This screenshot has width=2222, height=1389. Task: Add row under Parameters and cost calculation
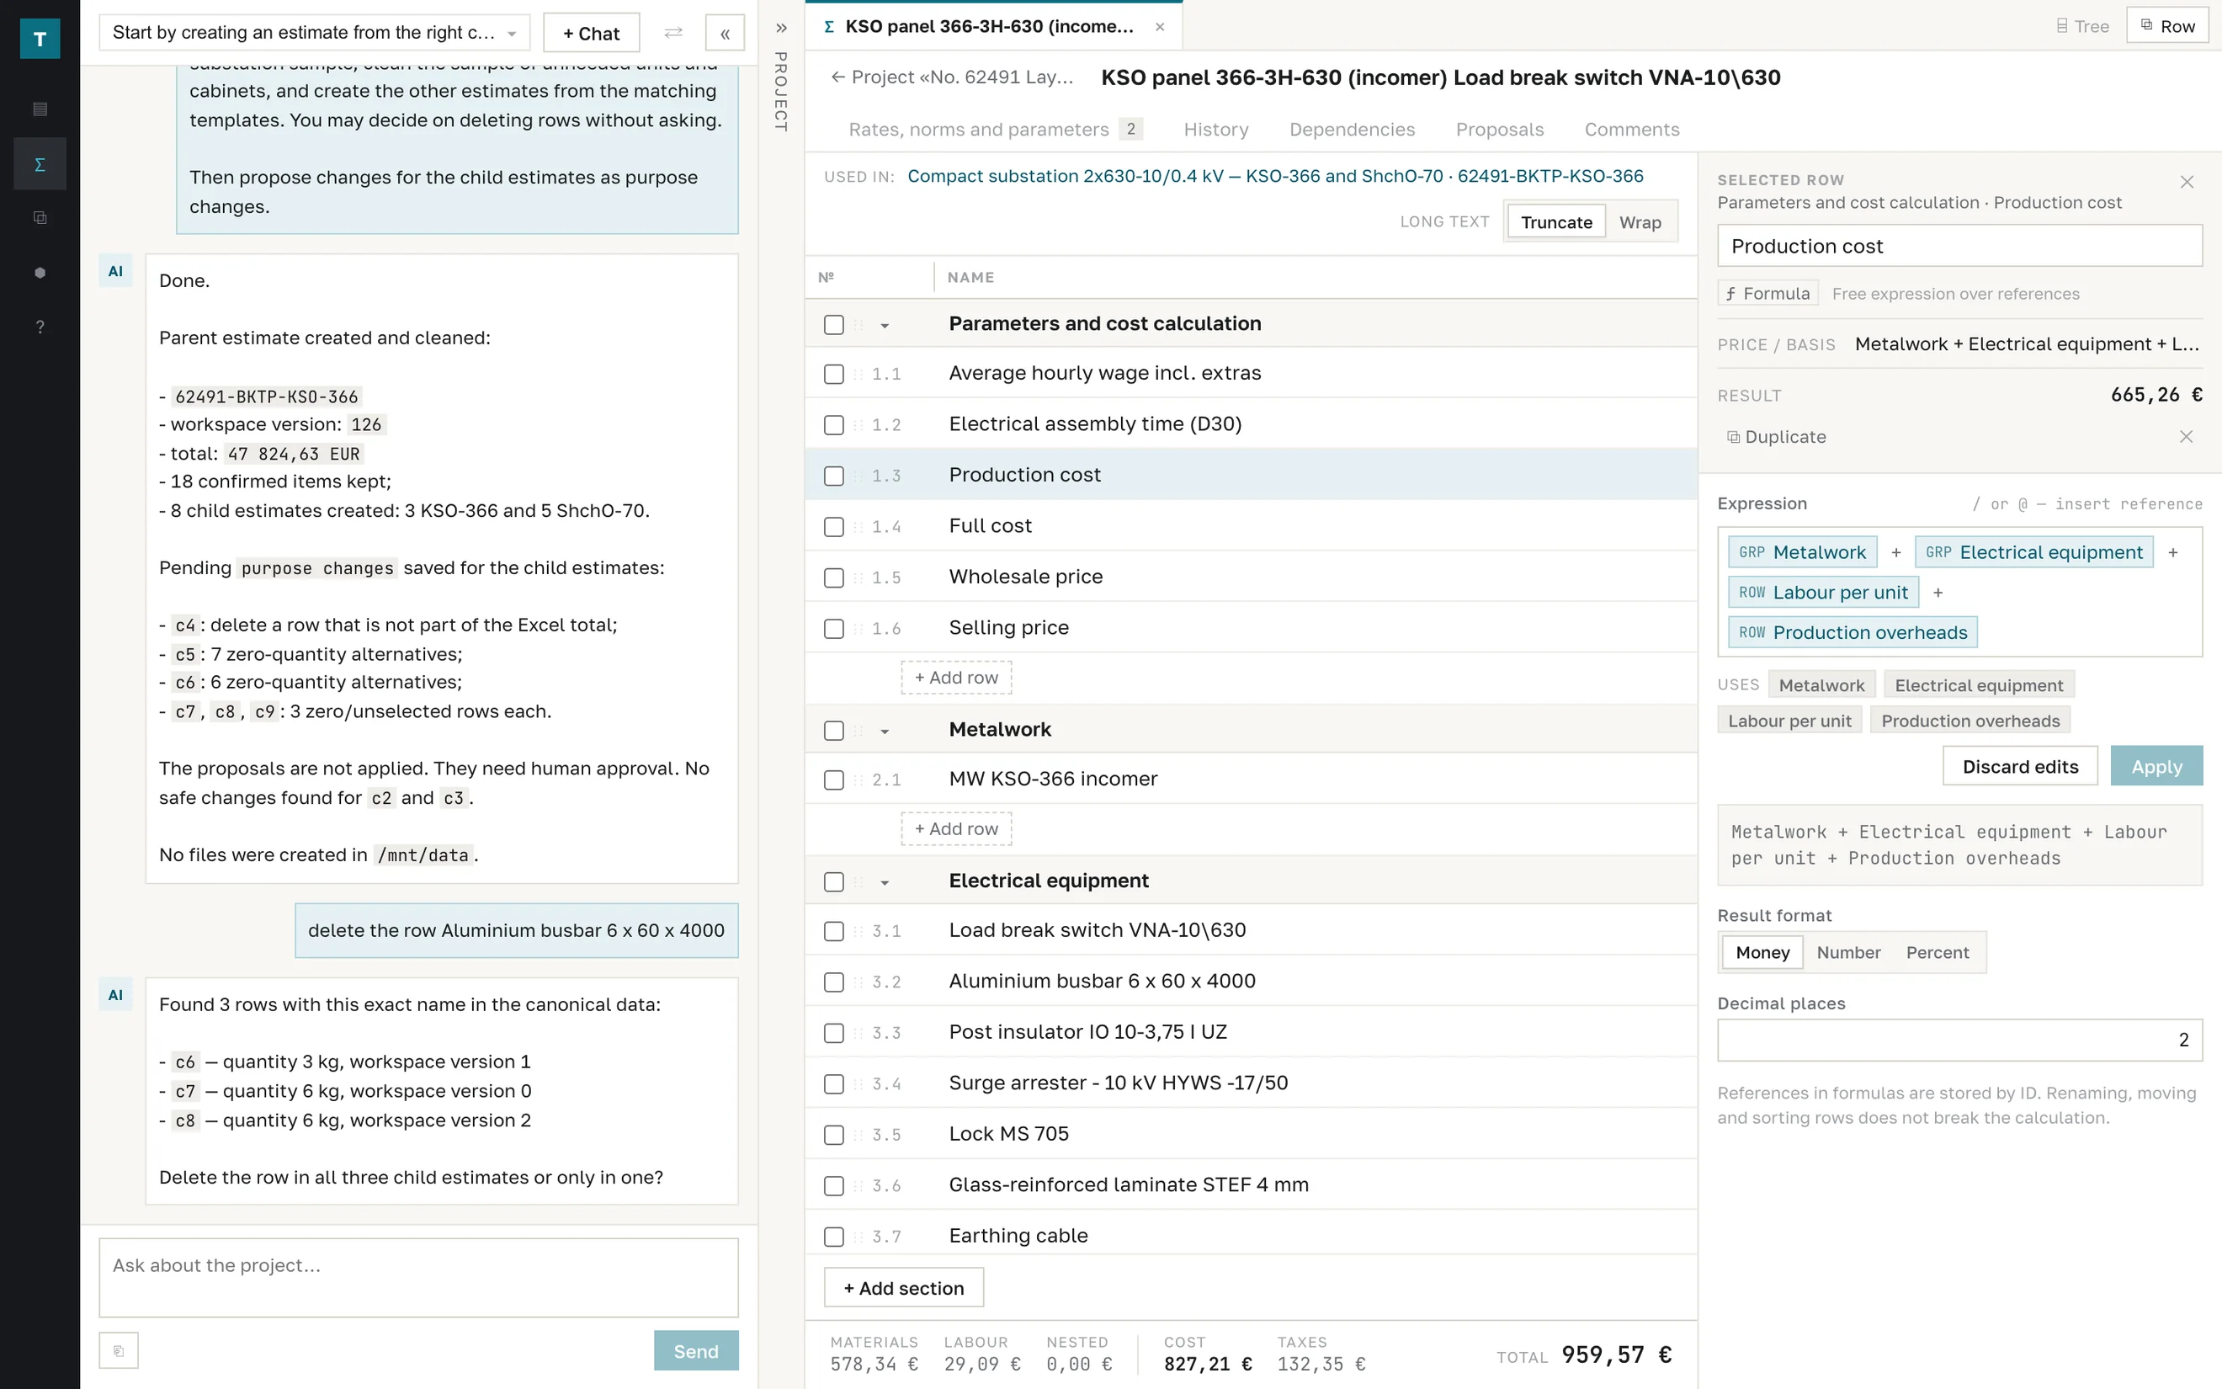click(956, 678)
